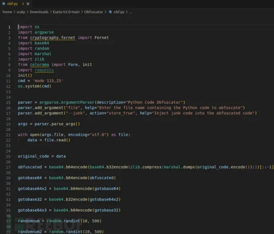The image size is (274, 234).
Task: Click the "--junk" argument string
Action: (76, 113)
